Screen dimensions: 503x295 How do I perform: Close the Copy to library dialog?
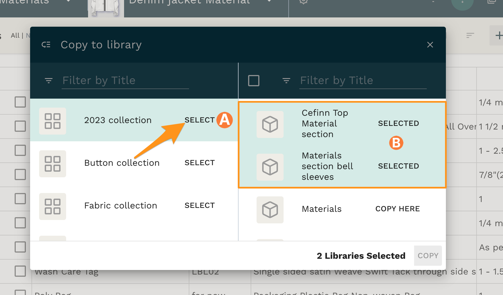click(x=430, y=45)
